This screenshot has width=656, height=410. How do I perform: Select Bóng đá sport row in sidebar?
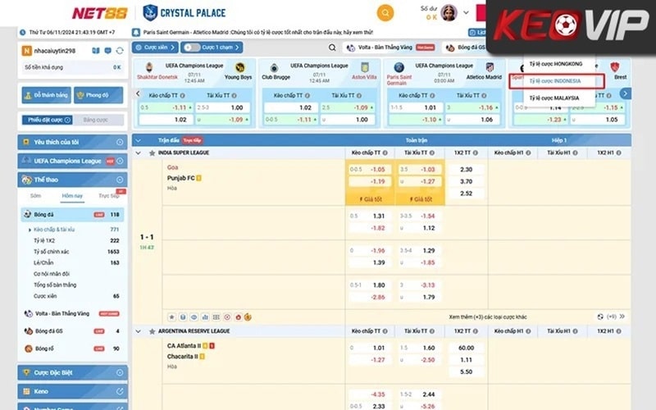pyautogui.click(x=72, y=215)
